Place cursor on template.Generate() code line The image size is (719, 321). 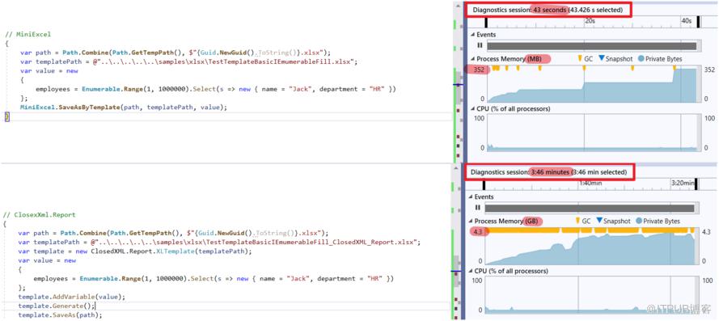(57, 306)
